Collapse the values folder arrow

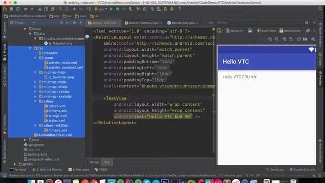point(36,101)
